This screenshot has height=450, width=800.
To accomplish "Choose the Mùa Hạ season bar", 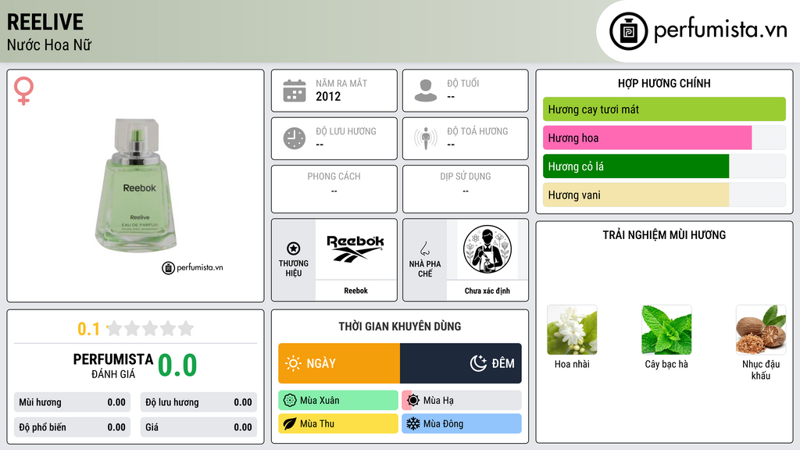I will [462, 401].
